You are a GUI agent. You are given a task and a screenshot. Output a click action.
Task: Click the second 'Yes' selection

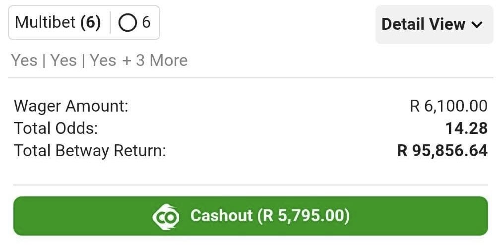(63, 61)
